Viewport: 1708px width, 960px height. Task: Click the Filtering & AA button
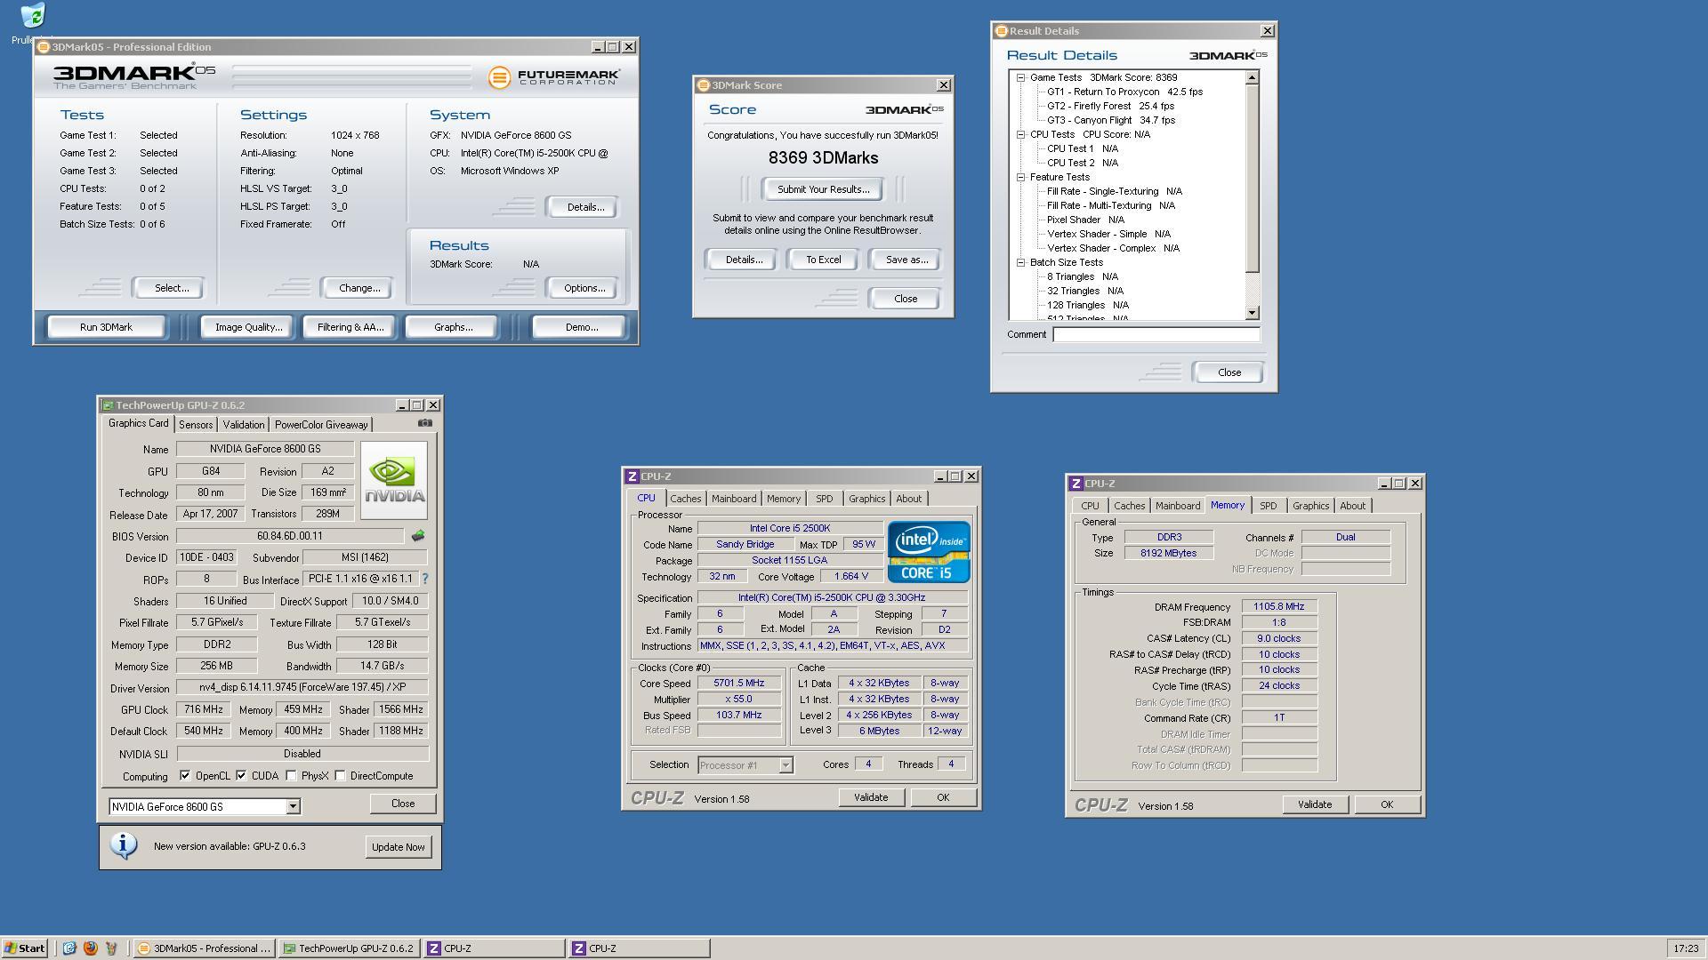click(x=350, y=327)
